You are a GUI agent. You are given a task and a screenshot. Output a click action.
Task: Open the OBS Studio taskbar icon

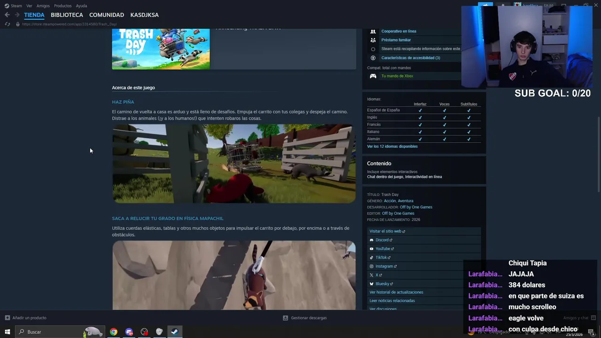144,332
